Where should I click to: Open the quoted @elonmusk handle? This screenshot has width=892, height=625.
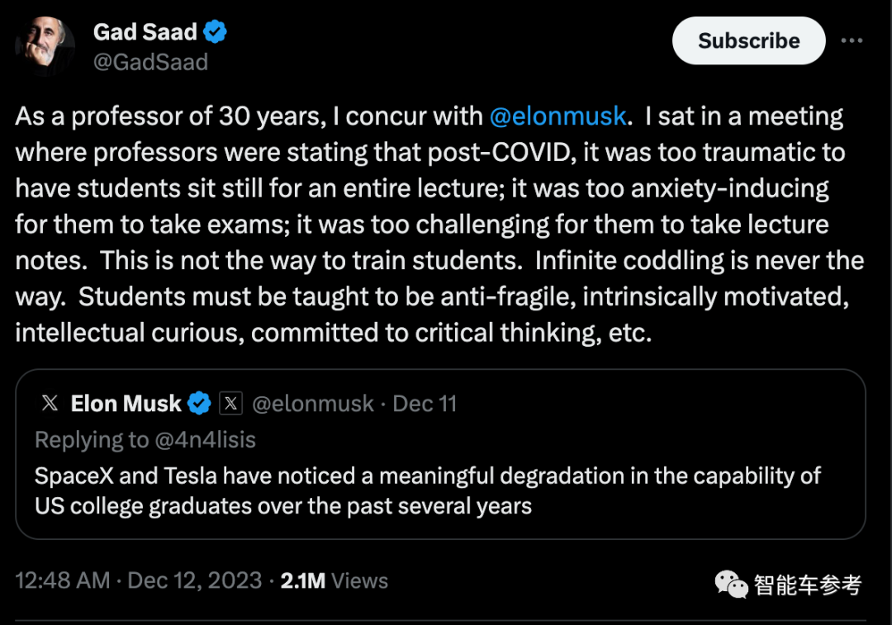[x=312, y=404]
